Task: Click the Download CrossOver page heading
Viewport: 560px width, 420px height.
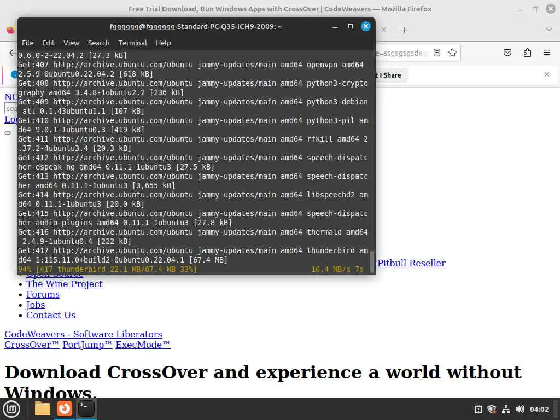Action: tap(263, 381)
